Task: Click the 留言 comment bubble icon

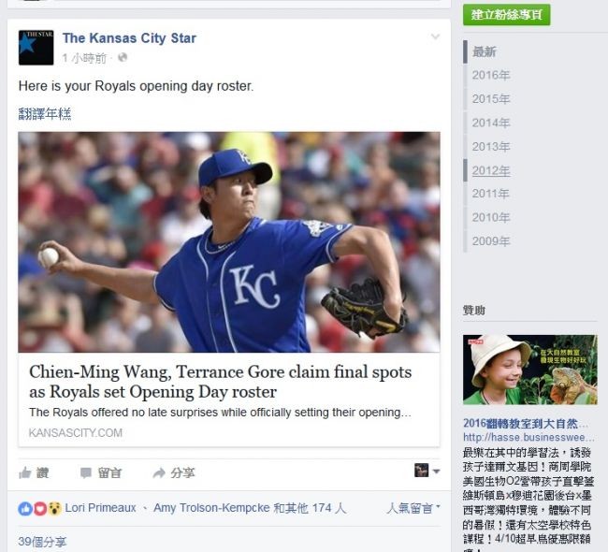Action: [x=86, y=472]
